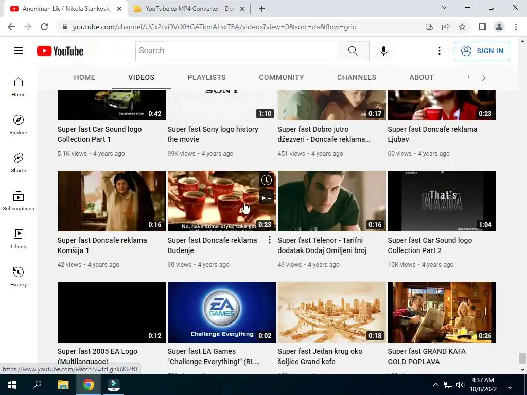Open the YouTube hamburger guide menu
Viewport: 527px width, 395px height.
[x=19, y=51]
